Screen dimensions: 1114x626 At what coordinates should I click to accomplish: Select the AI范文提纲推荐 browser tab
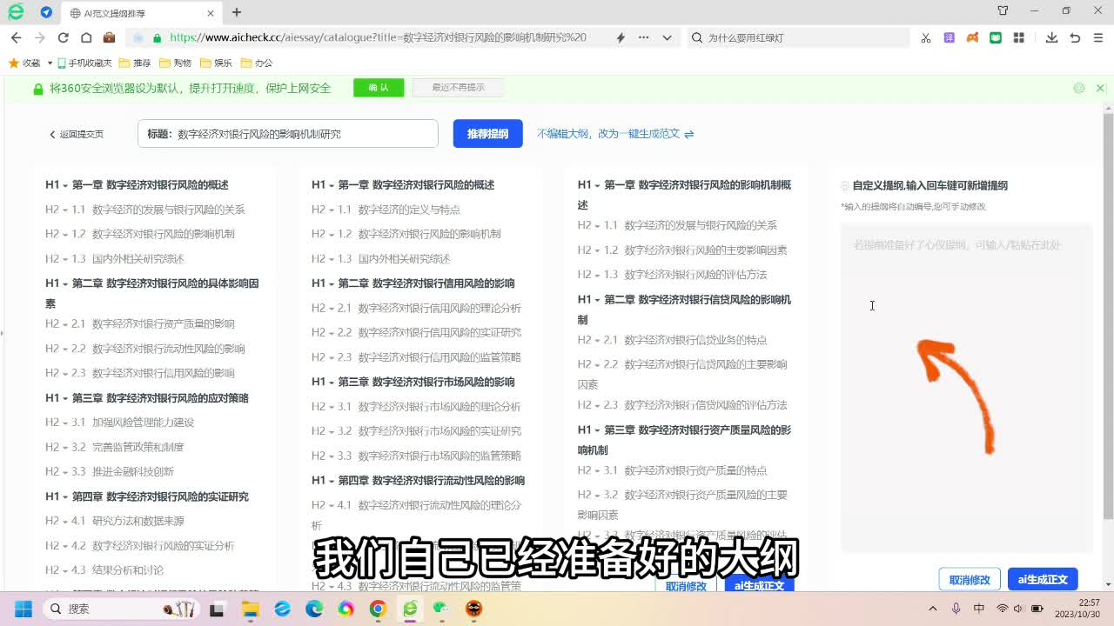[139, 12]
